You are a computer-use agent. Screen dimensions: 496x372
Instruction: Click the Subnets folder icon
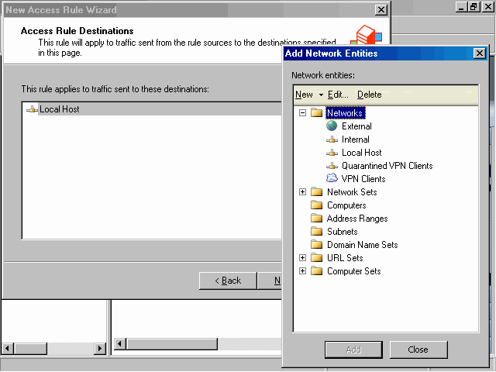click(316, 232)
